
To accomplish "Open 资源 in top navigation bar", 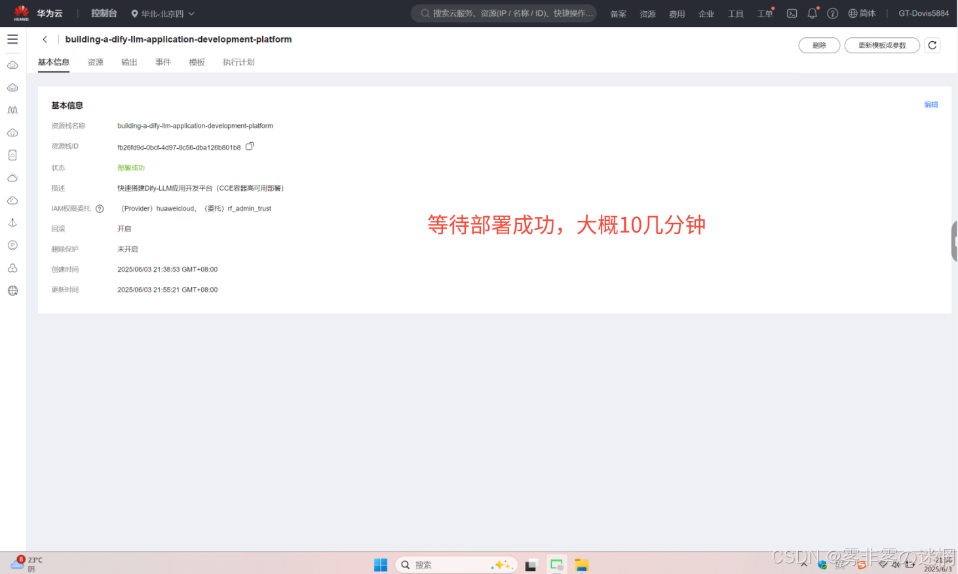I will click(648, 14).
